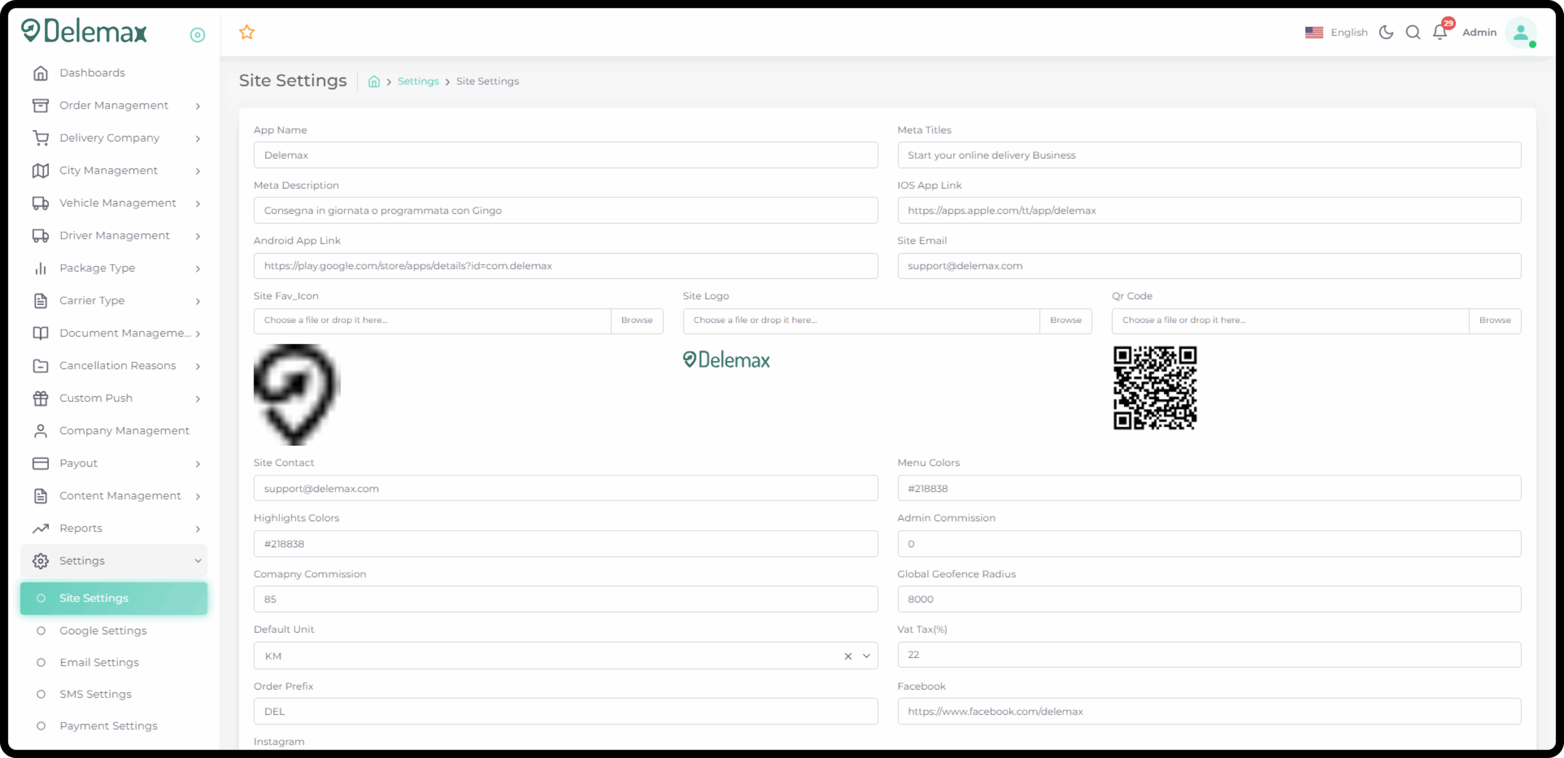Clear the KM unit selection
The width and height of the screenshot is (1564, 758).
(848, 656)
